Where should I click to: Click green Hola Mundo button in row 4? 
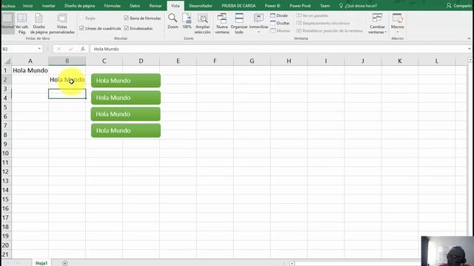tap(126, 98)
